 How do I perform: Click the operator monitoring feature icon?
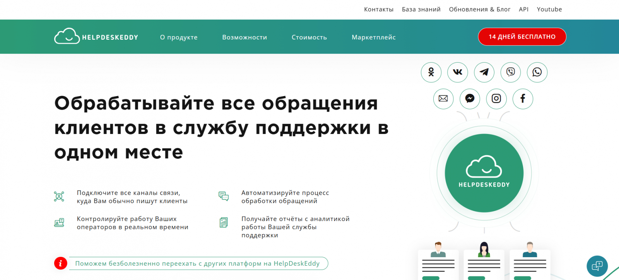[x=59, y=222]
